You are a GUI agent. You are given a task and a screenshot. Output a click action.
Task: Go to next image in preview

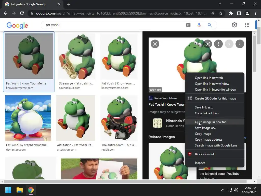(240, 44)
